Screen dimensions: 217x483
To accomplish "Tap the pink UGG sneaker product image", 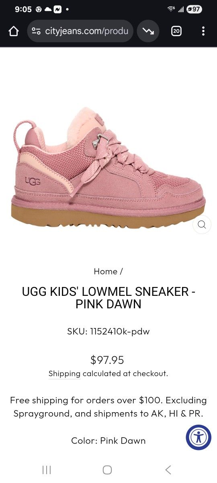I will pos(108,168).
